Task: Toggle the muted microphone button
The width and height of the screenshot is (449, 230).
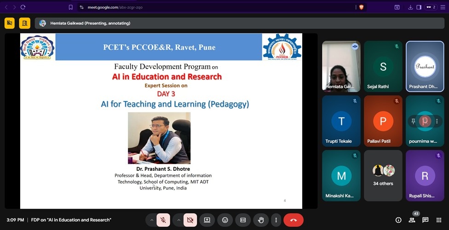Action: [x=162, y=220]
